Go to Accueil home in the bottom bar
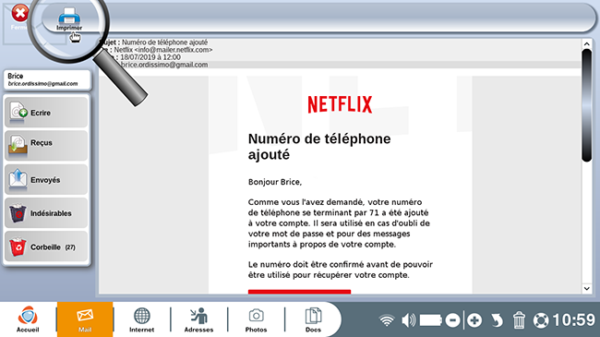The image size is (600, 337). coord(28,319)
